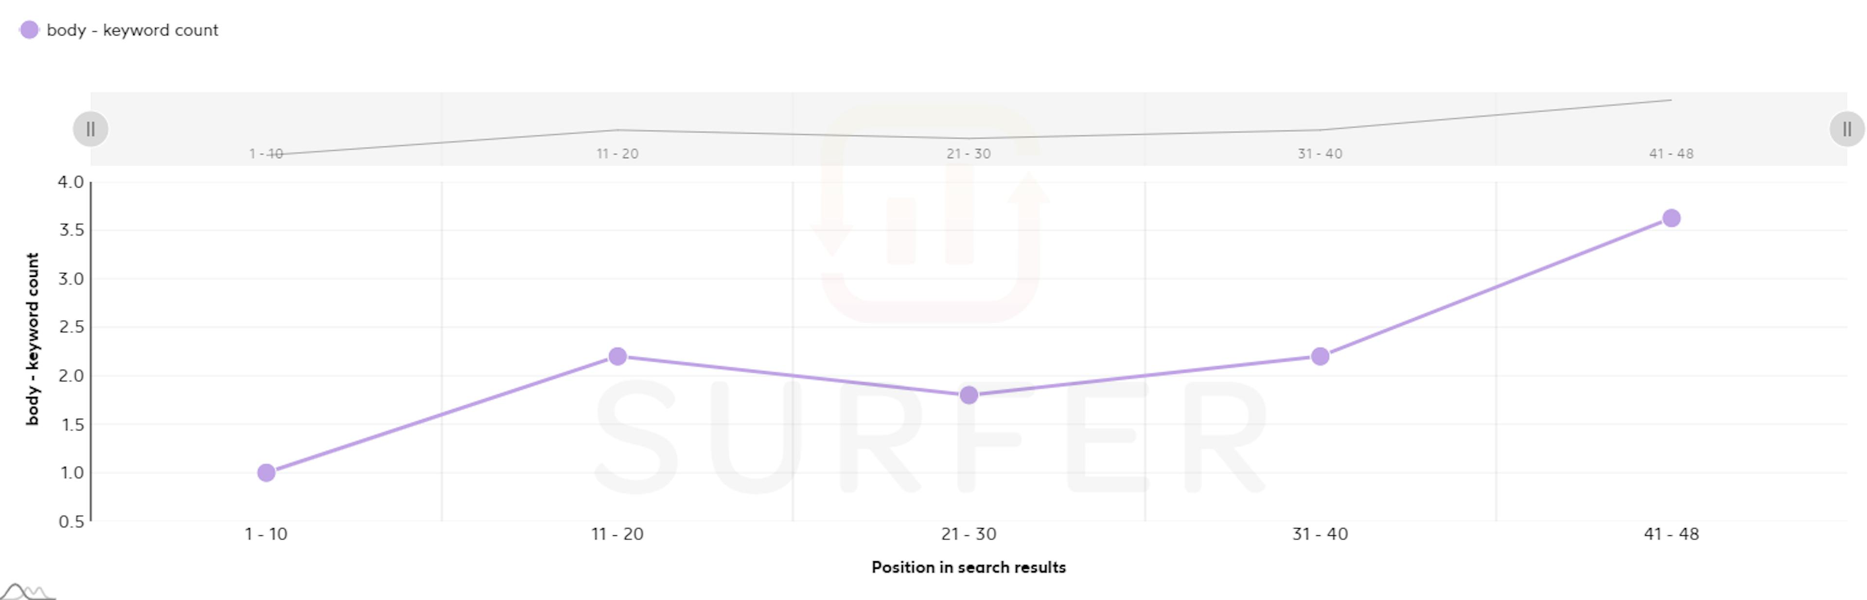Grab the left range slider handle
Image resolution: width=1867 pixels, height=600 pixels.
90,129
